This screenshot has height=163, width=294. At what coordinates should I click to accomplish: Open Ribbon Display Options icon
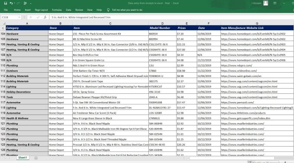[275, 3]
